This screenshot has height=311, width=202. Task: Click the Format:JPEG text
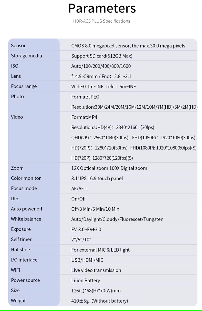[85, 97]
